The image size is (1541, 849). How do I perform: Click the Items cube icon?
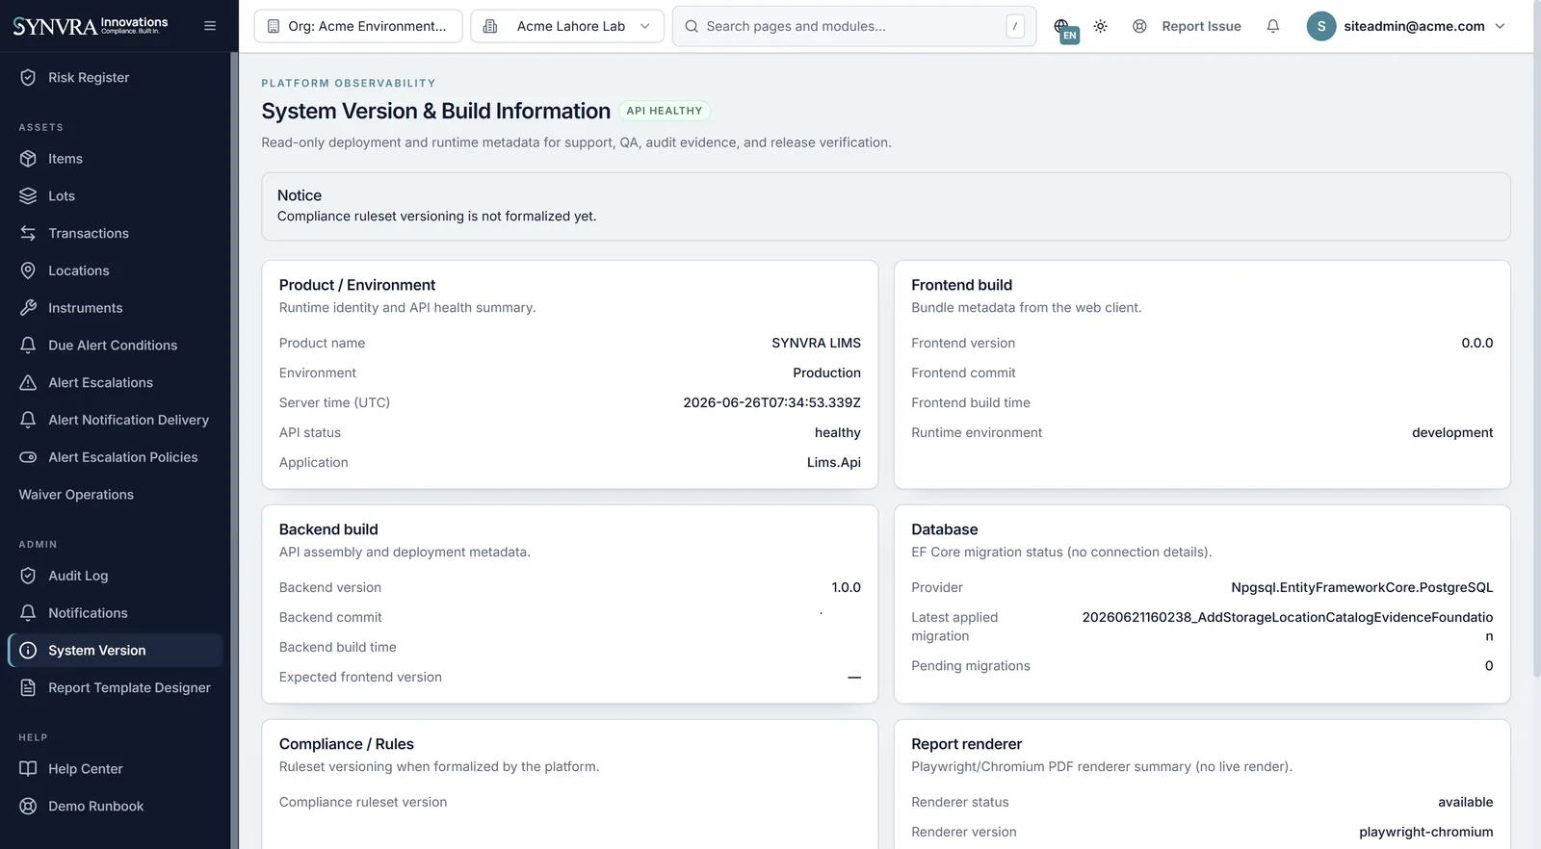[x=28, y=159]
